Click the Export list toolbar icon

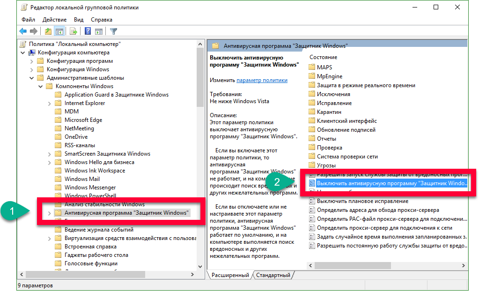(74, 31)
